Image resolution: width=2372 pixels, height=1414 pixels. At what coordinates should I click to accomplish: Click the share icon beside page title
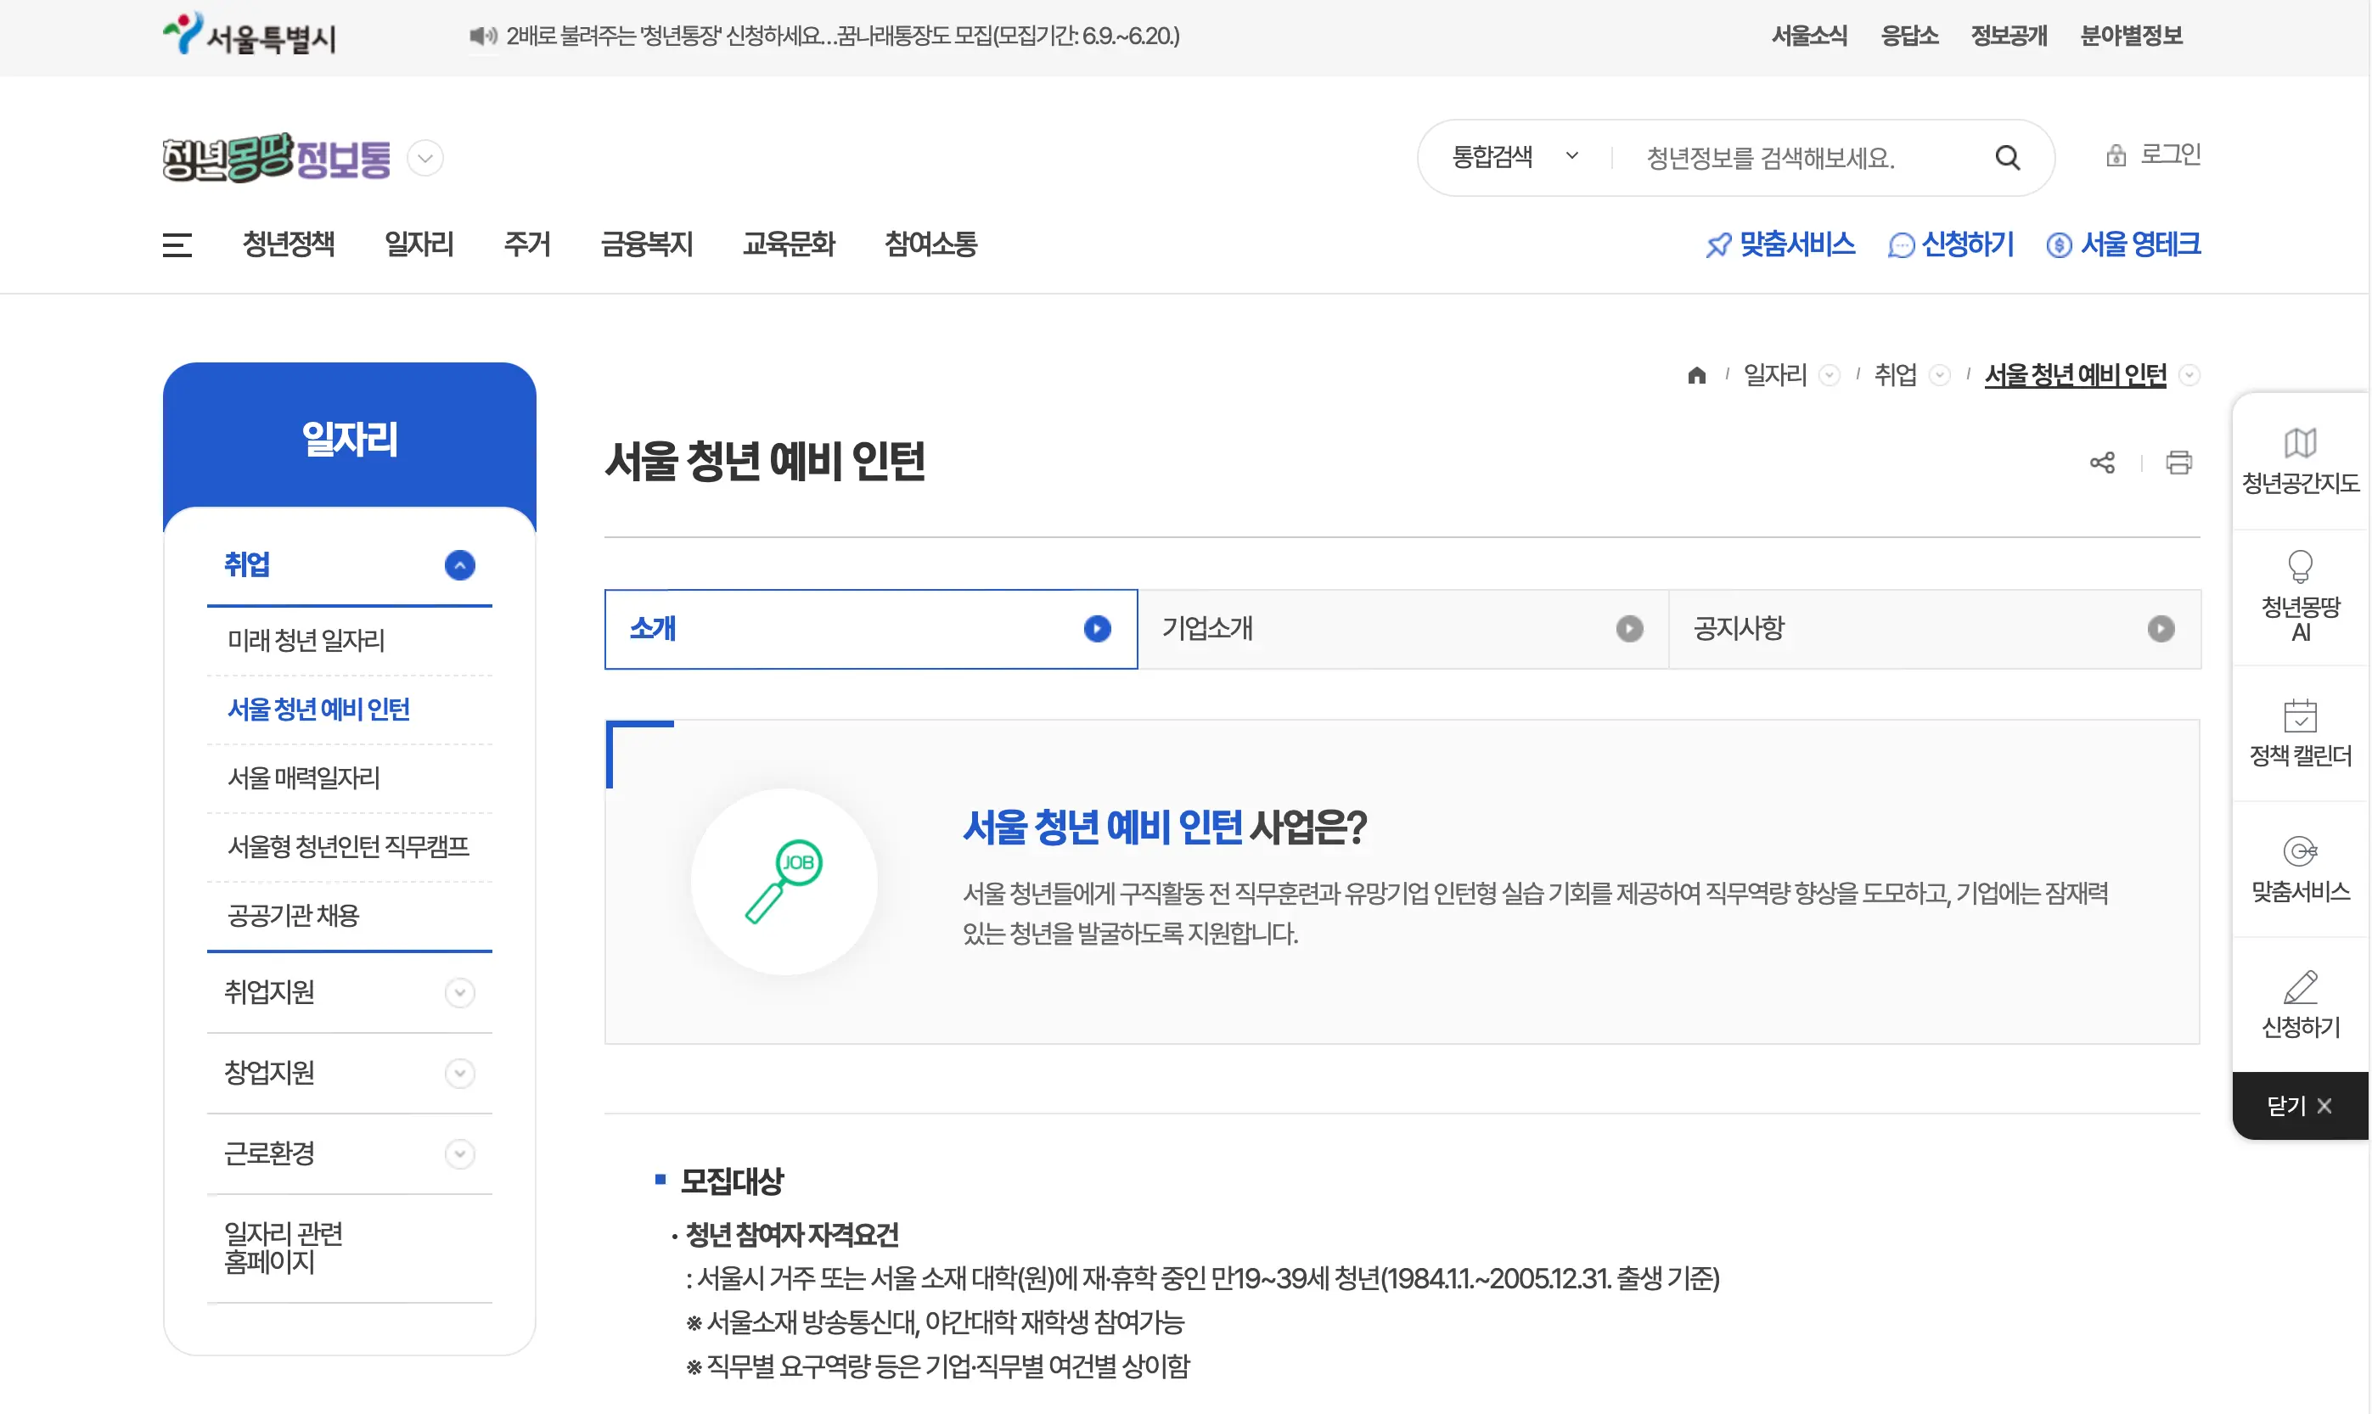[2101, 463]
